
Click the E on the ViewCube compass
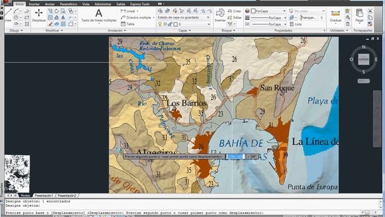click(376, 59)
